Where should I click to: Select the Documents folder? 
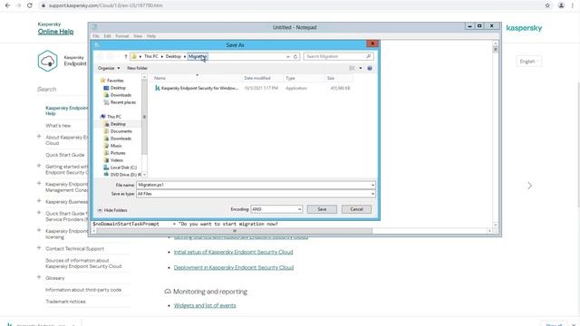(x=121, y=131)
